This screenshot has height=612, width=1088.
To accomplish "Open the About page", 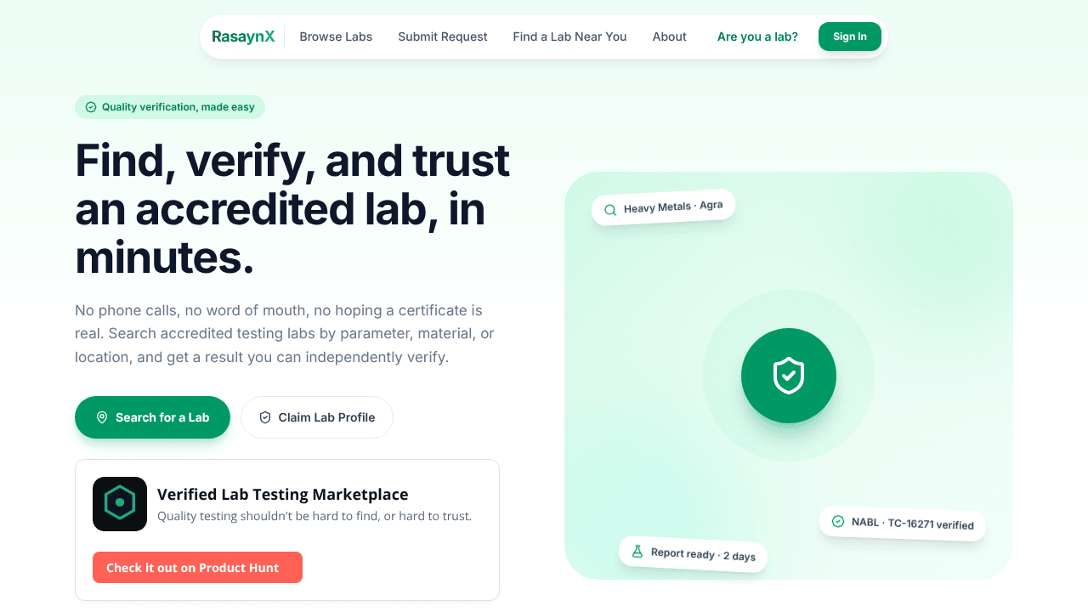I will tap(669, 37).
